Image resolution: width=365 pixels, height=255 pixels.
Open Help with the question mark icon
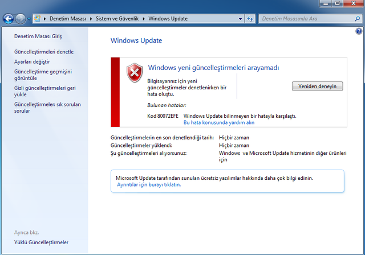pyautogui.click(x=359, y=31)
